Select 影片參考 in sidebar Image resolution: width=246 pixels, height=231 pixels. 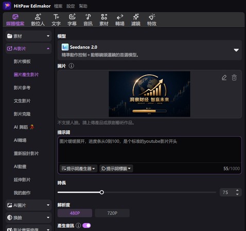coord(22,88)
